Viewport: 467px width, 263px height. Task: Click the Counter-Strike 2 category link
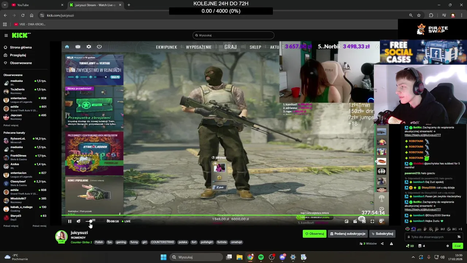[81, 242]
